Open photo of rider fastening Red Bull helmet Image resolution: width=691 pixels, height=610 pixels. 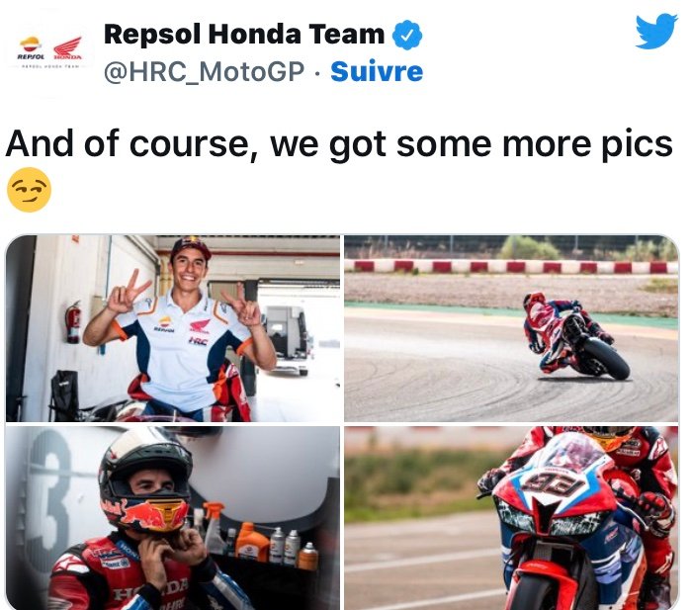pyautogui.click(x=173, y=518)
